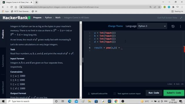Open Microsoft Edge from taskbar
Image resolution: width=185 pixels, height=104 pixels.
70,101
